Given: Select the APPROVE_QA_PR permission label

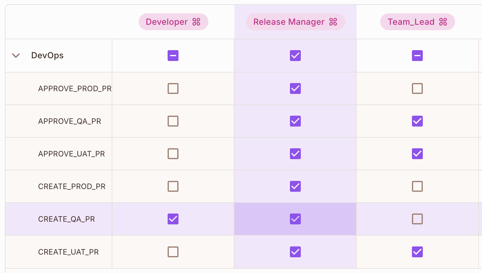Looking at the screenshot, I should tap(70, 121).
